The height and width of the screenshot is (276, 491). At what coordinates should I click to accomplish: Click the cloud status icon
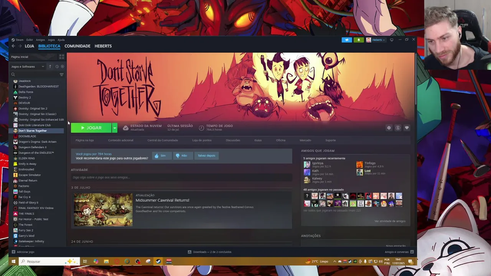click(125, 128)
